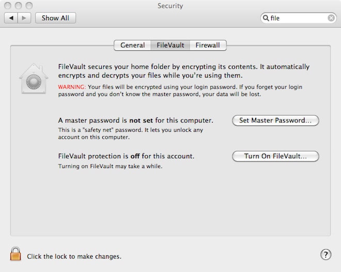
Task: Go back with the left arrow button
Action: click(x=12, y=18)
